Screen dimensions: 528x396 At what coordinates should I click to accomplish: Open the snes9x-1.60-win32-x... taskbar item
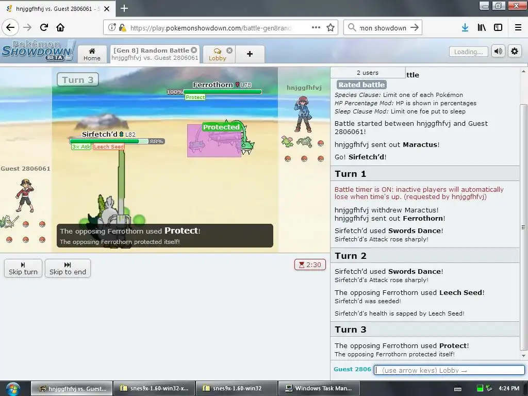pyautogui.click(x=154, y=389)
